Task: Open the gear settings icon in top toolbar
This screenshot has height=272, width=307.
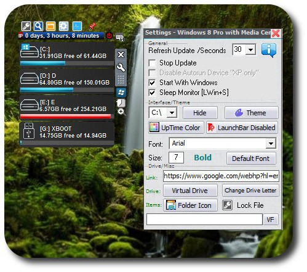Action: click(63, 27)
